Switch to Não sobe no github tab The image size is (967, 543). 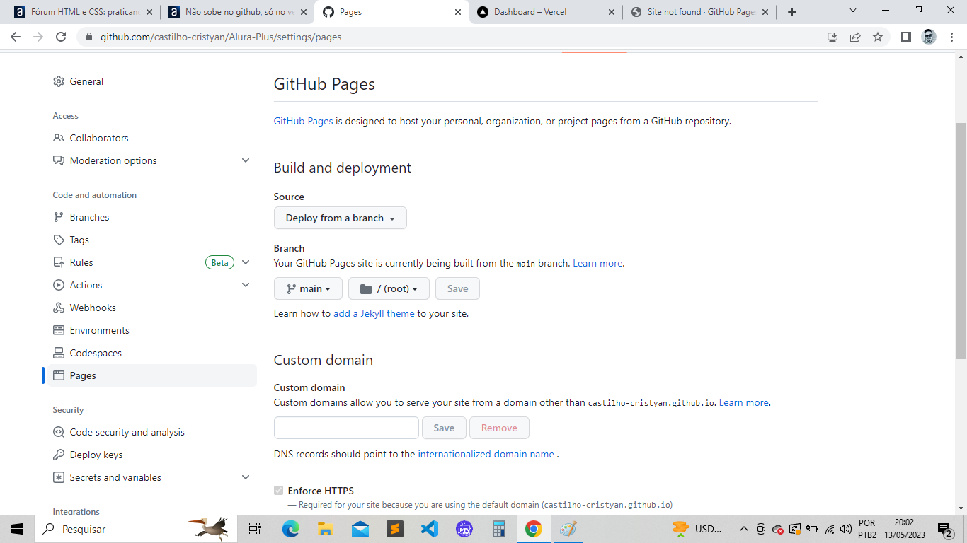239,12
